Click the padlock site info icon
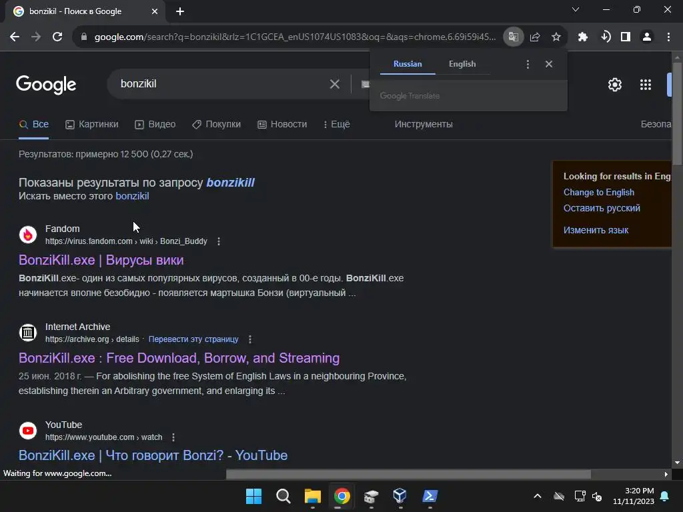The width and height of the screenshot is (683, 512). (x=84, y=37)
